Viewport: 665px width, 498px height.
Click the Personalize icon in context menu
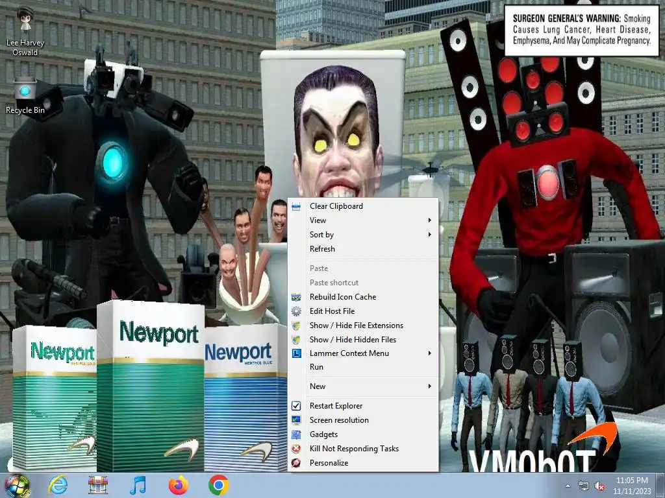coord(296,463)
